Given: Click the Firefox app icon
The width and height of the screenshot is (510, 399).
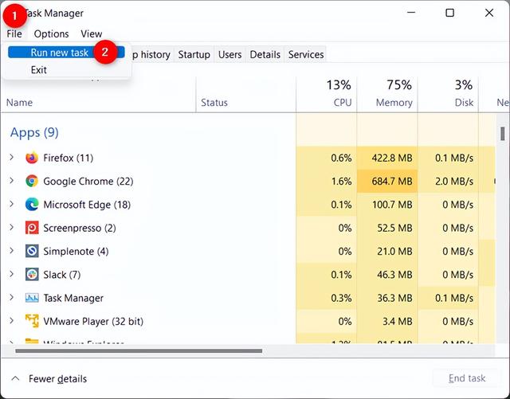Looking at the screenshot, I should coord(32,158).
